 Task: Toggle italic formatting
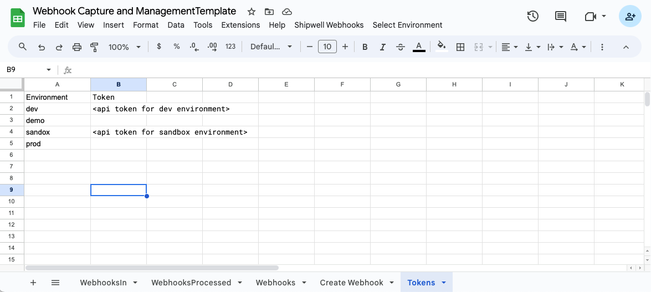pyautogui.click(x=383, y=47)
